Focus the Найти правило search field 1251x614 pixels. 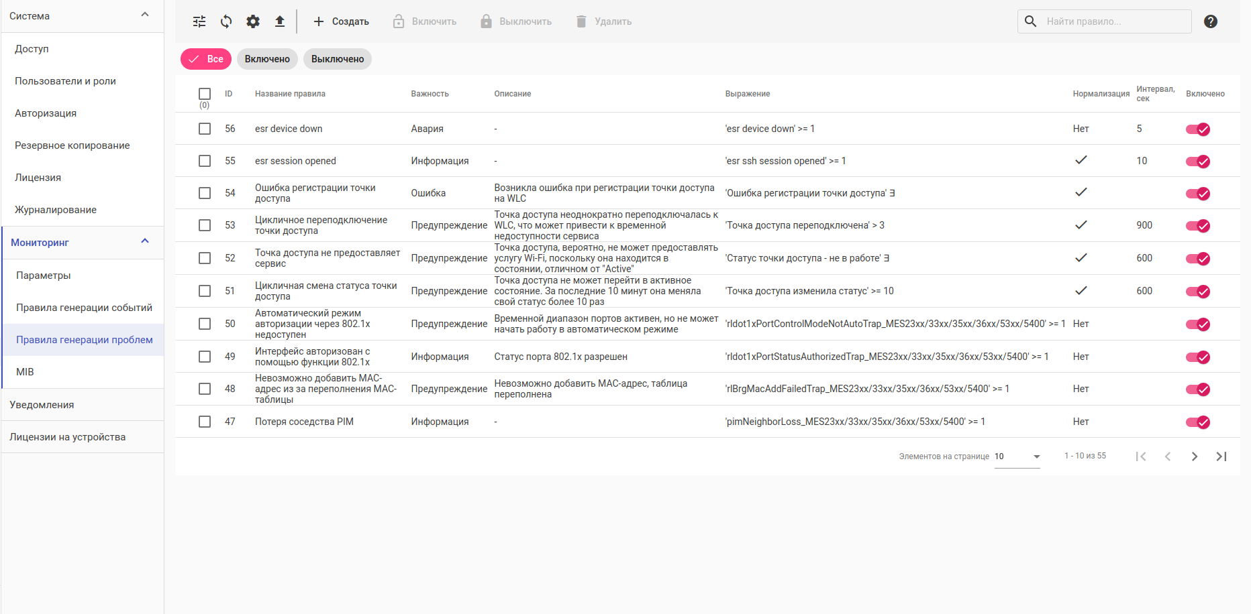point(1114,21)
